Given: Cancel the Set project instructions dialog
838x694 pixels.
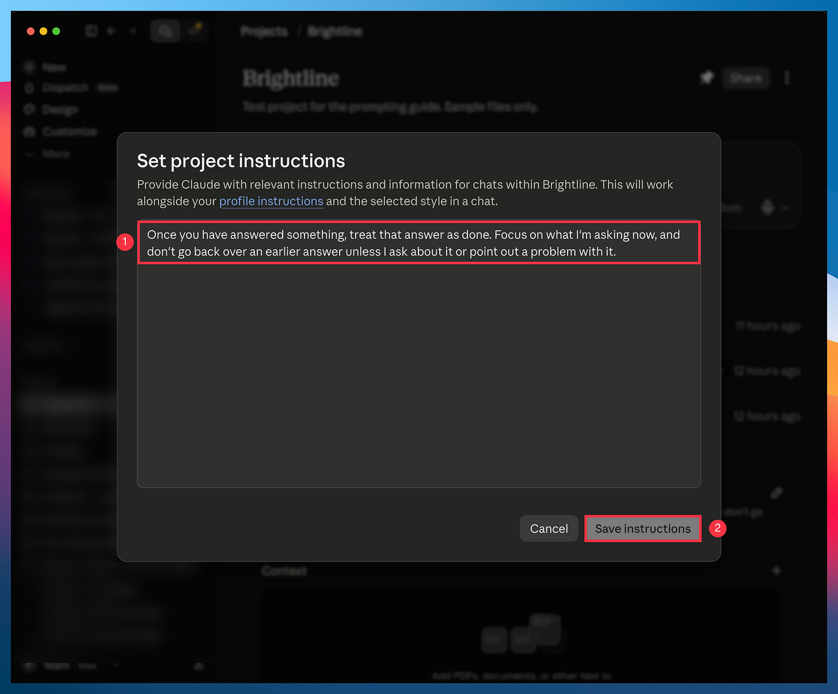Looking at the screenshot, I should click(549, 528).
